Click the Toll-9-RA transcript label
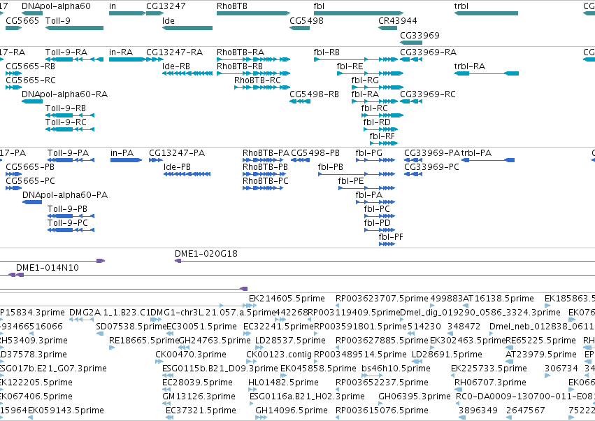Viewport: 595px width, 421px height. pos(66,52)
